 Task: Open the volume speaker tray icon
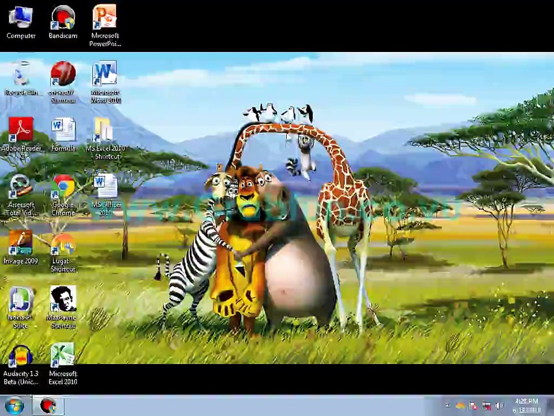pyautogui.click(x=500, y=406)
